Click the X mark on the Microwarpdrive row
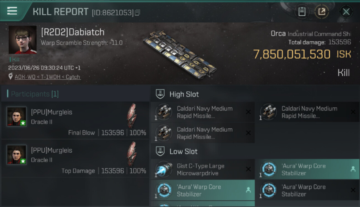Image resolution: width=360 pixels, height=207 pixels. tap(248, 169)
